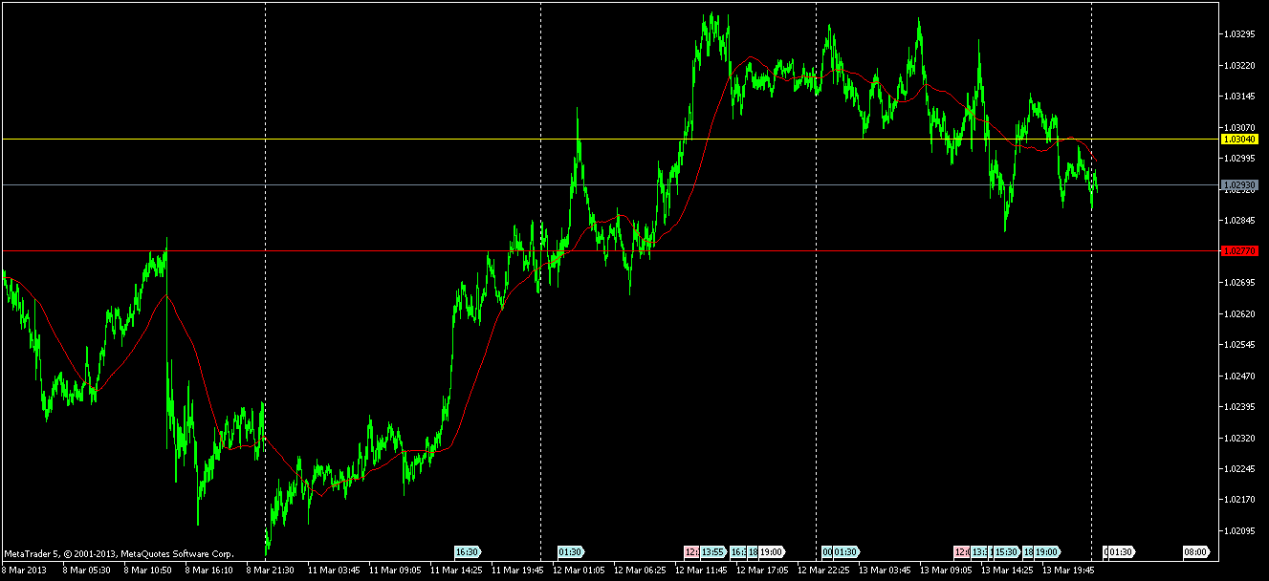Select 1.02245 on the price scale
This screenshot has width=1269, height=581.
(x=1239, y=468)
